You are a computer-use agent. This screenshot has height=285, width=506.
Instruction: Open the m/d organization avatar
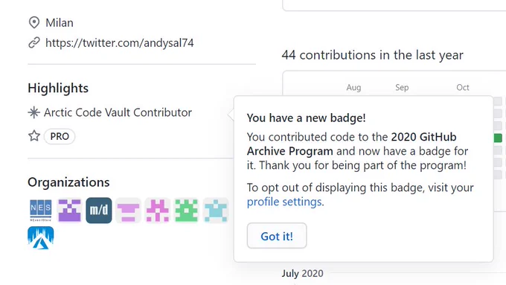click(x=99, y=211)
